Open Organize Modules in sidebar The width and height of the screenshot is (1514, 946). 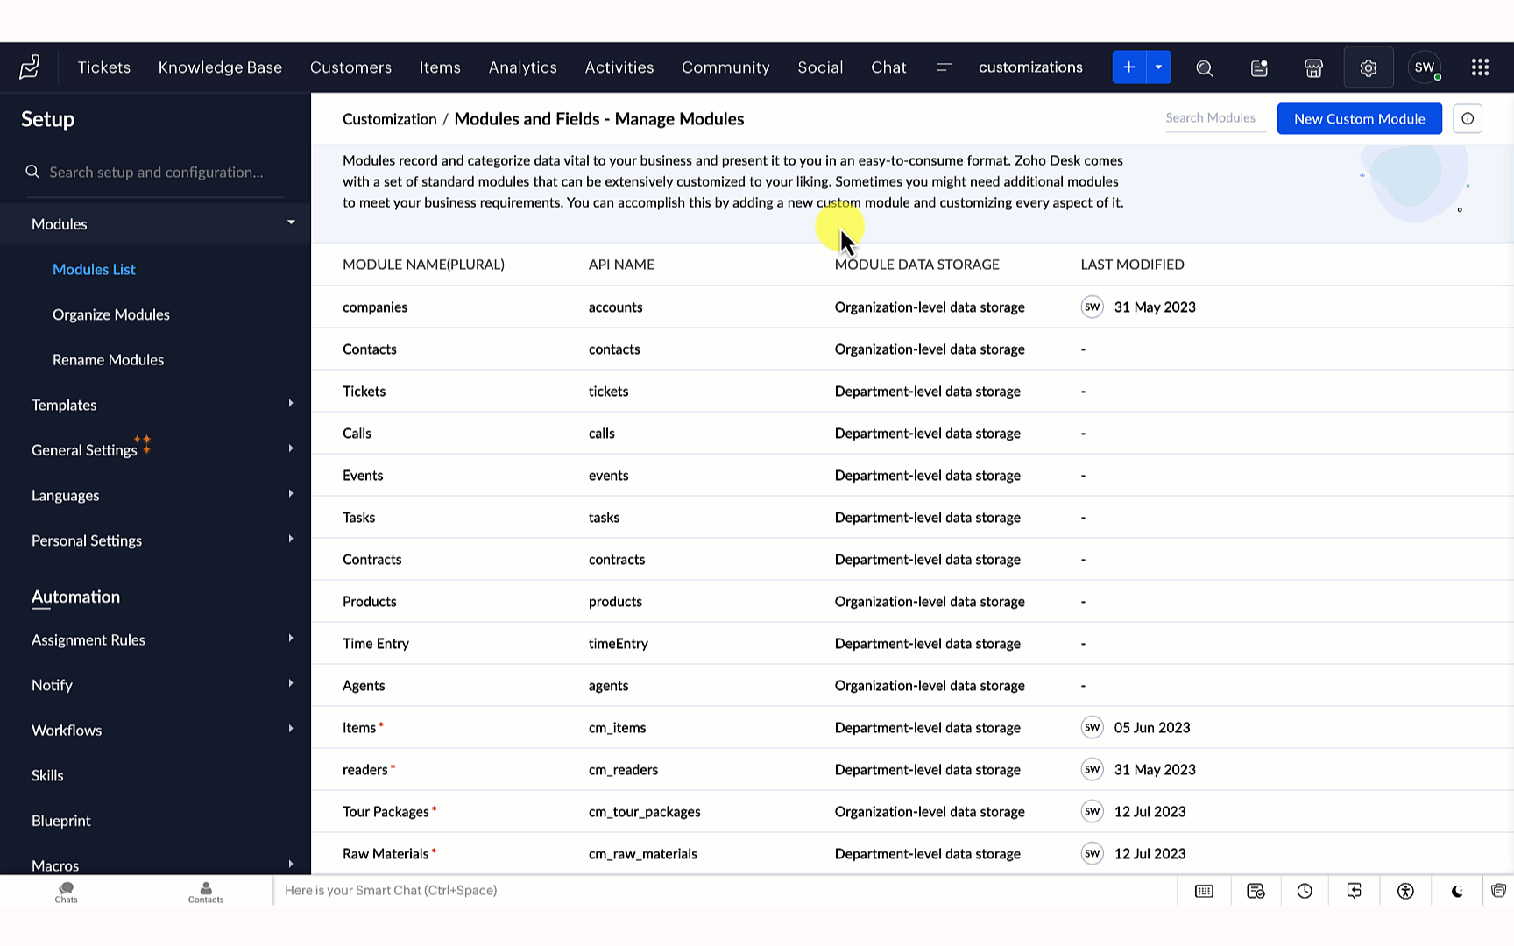coord(111,314)
